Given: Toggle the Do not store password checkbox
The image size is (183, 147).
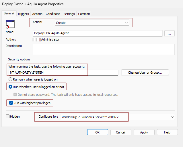Looking at the screenshot, I should click(15, 95).
